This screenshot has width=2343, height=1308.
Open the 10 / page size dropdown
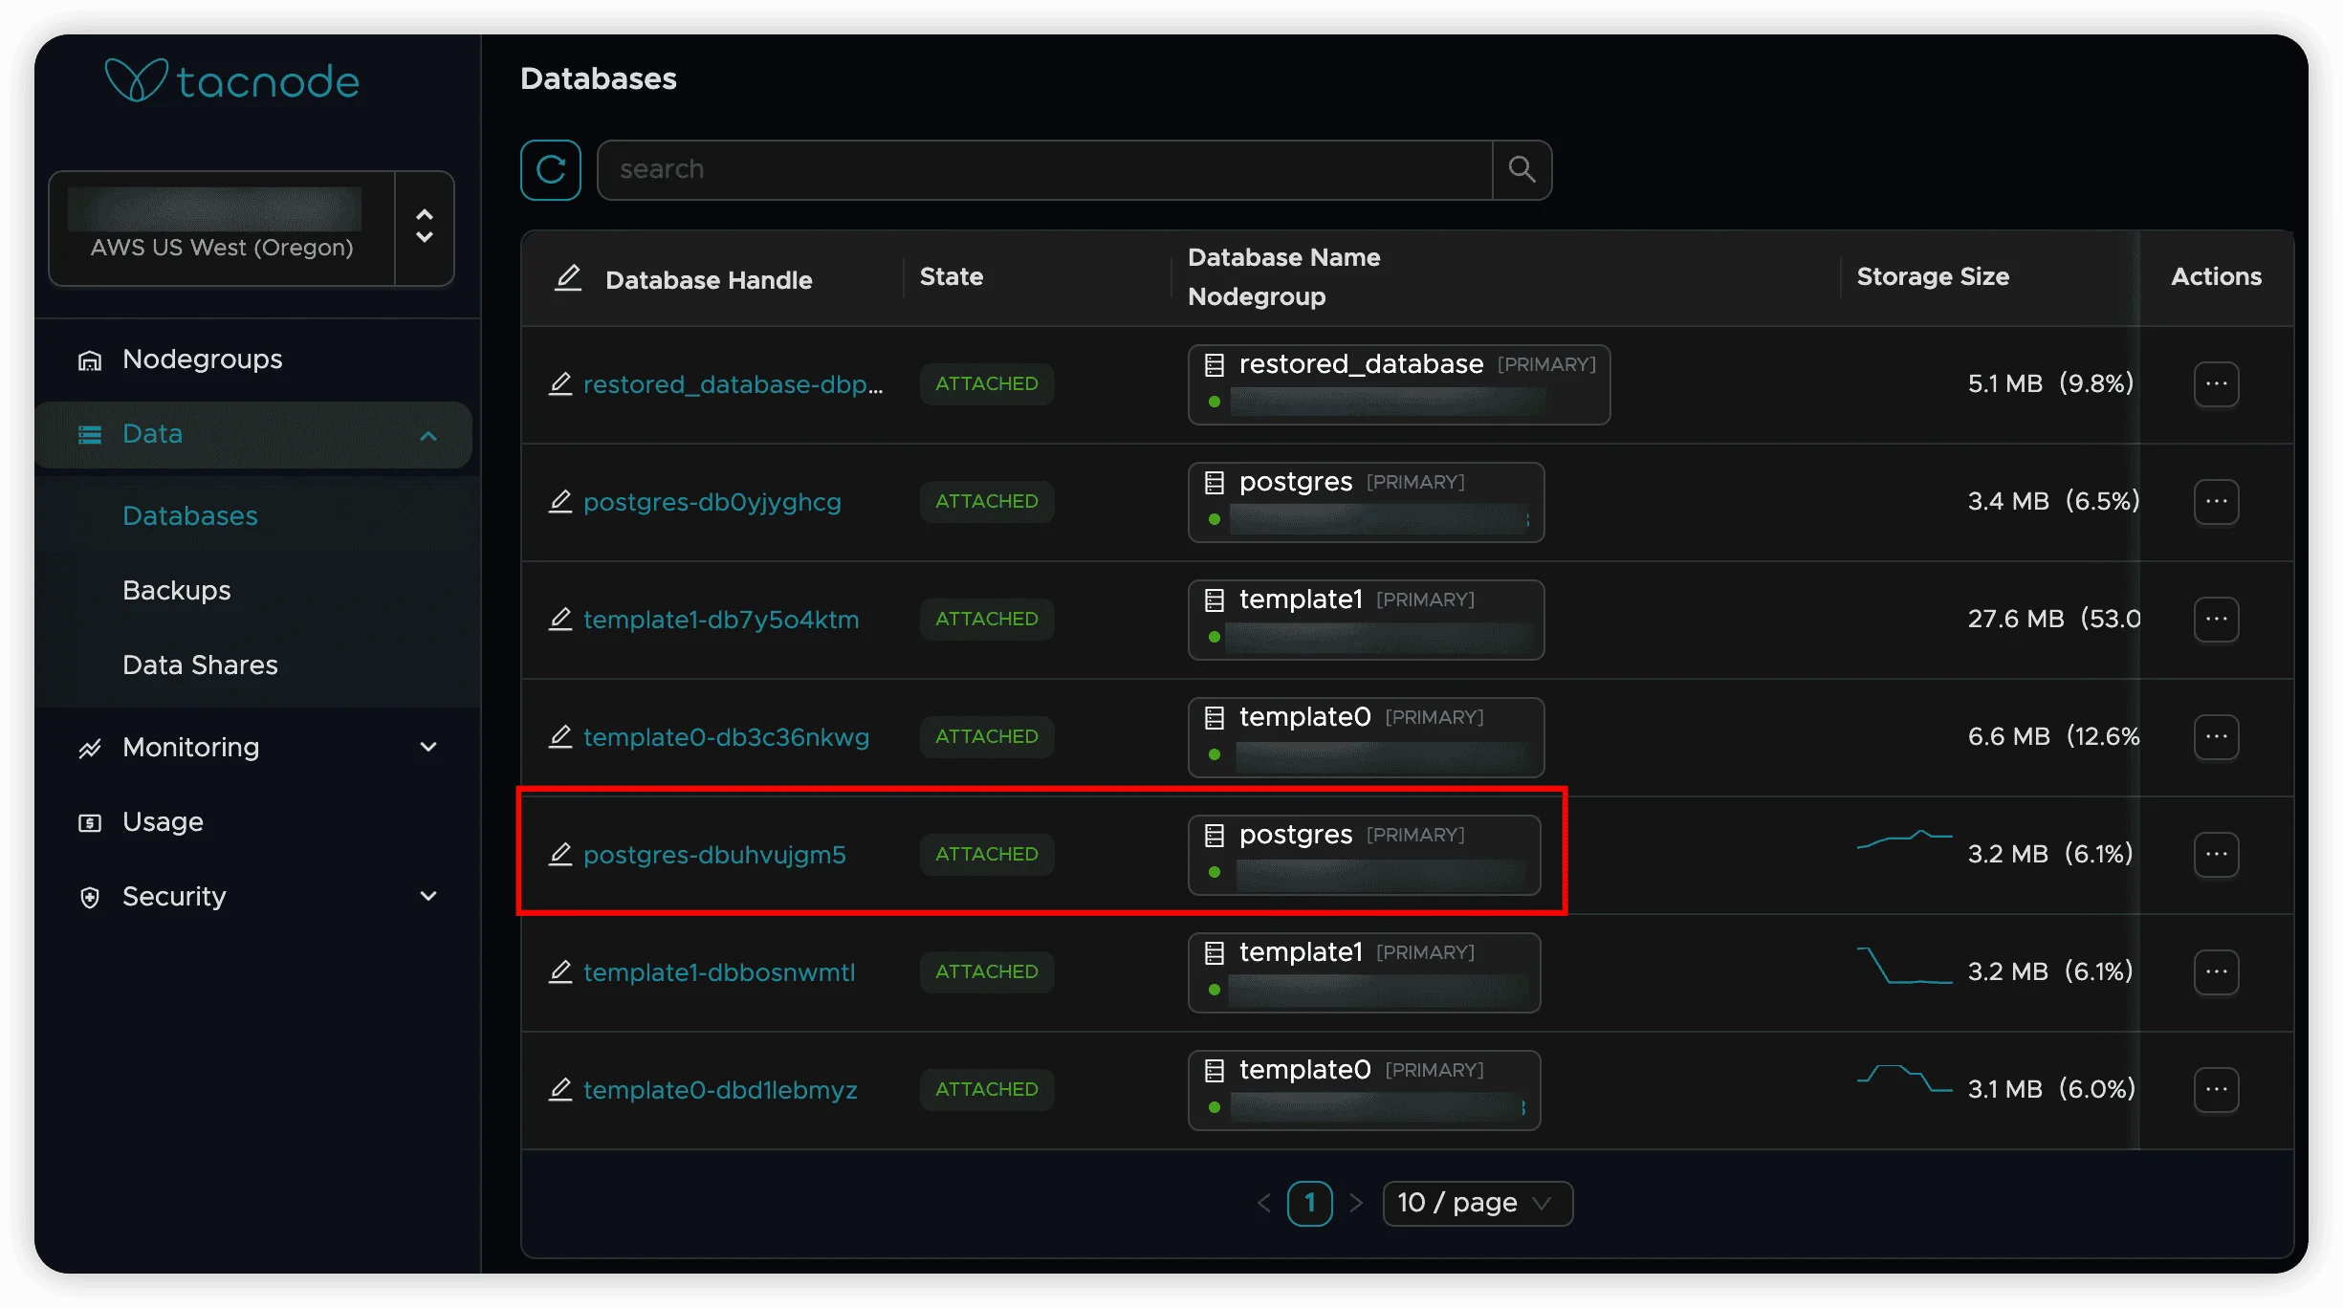(x=1477, y=1203)
